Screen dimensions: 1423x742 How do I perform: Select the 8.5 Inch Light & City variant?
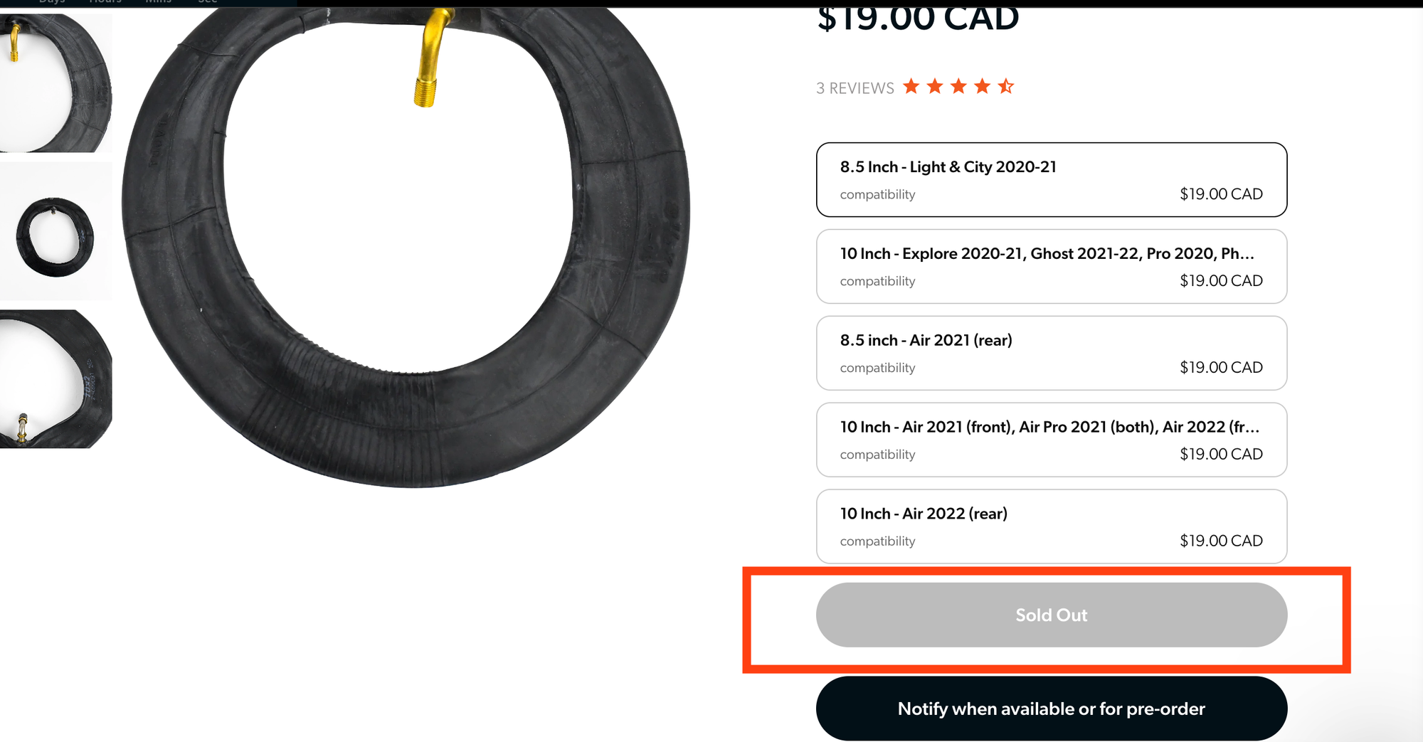tap(1051, 179)
